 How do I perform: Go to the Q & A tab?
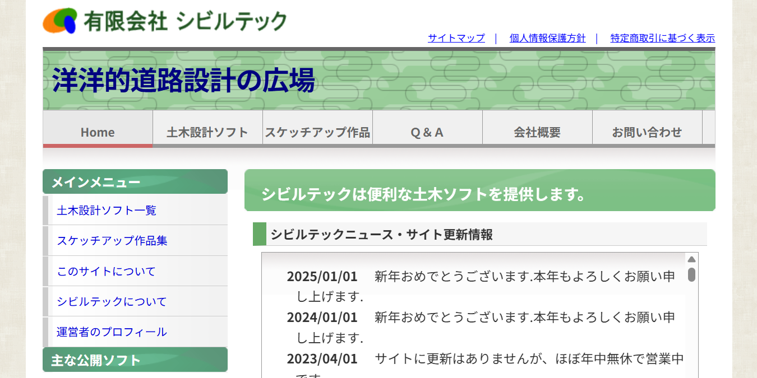tap(427, 132)
